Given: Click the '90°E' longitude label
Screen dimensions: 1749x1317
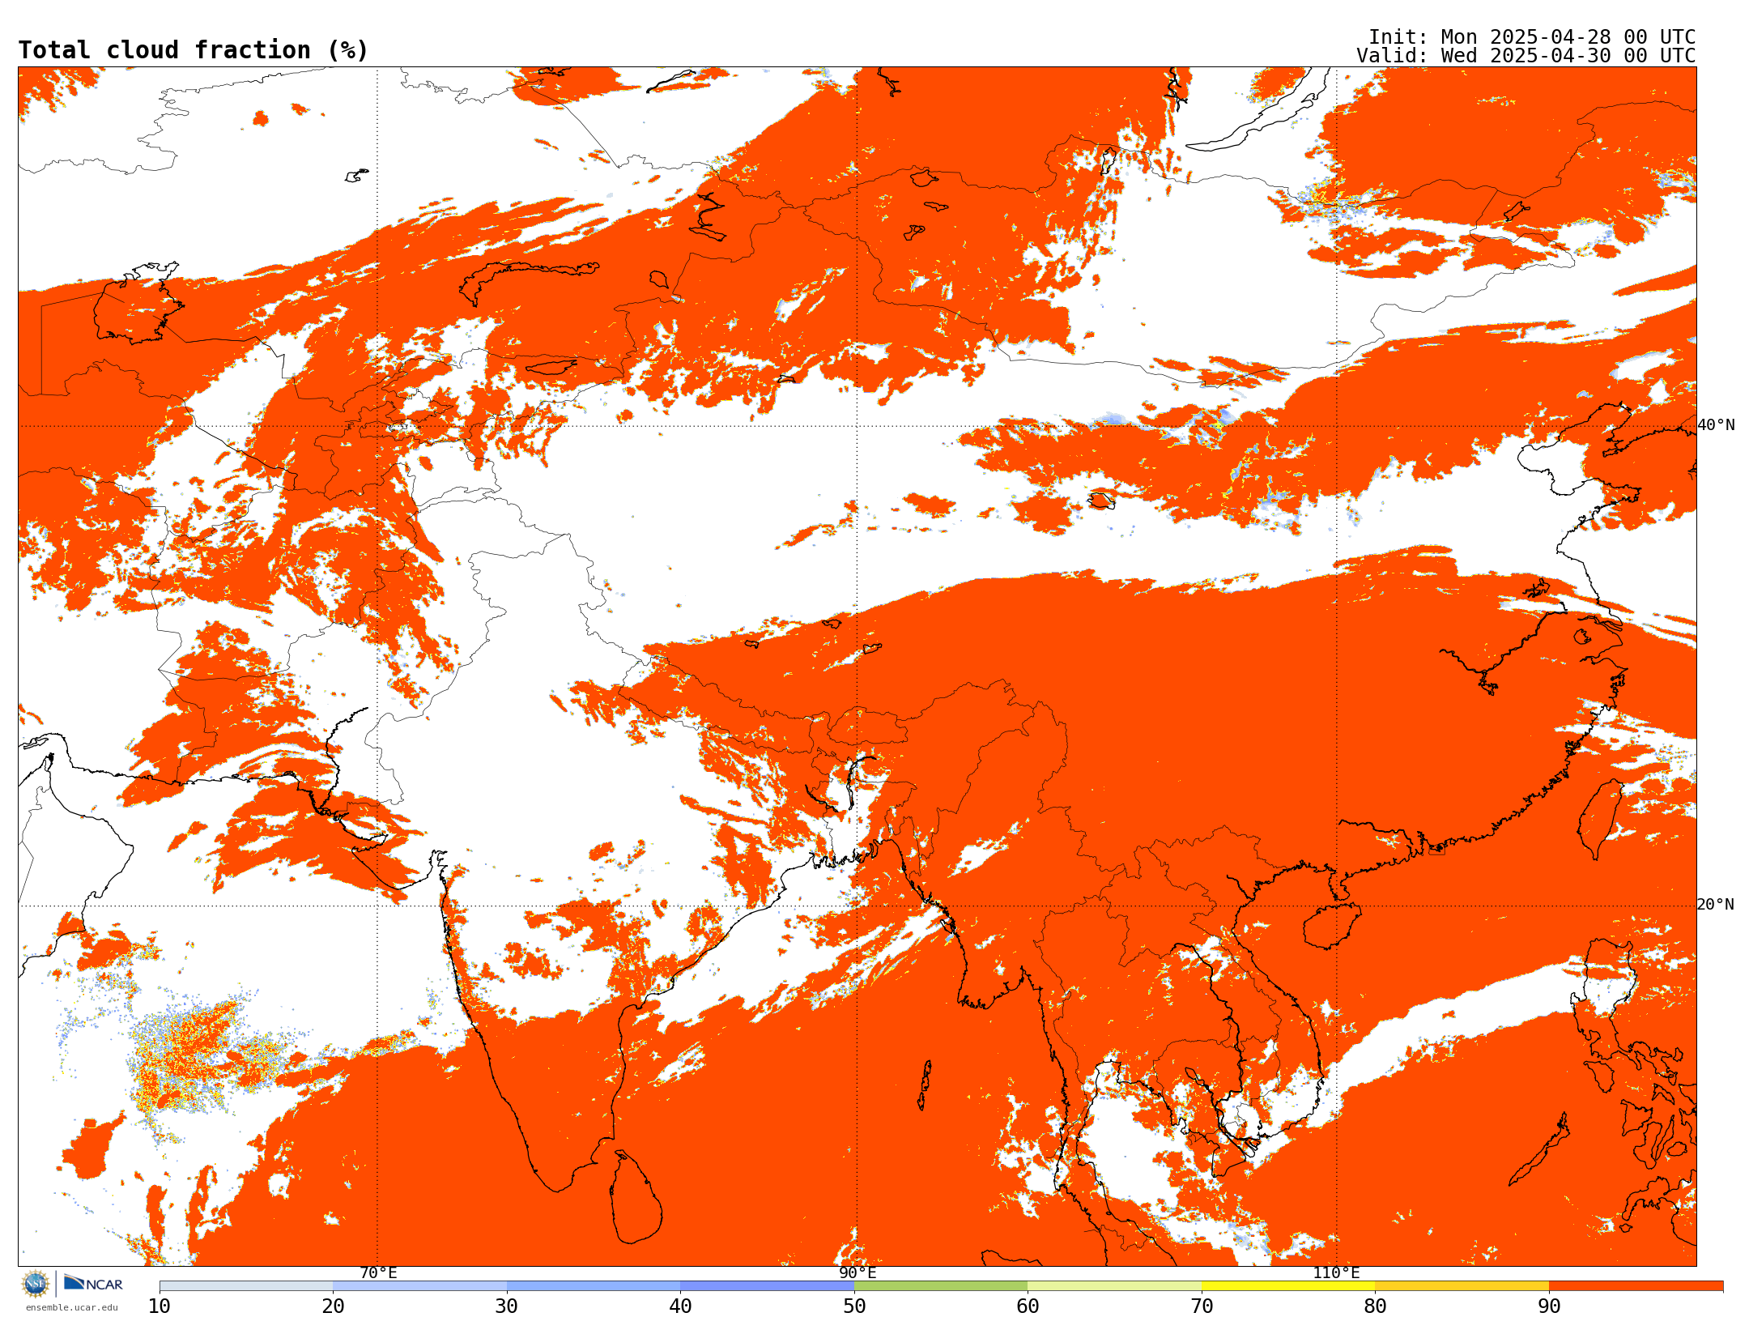Looking at the screenshot, I should (857, 1273).
